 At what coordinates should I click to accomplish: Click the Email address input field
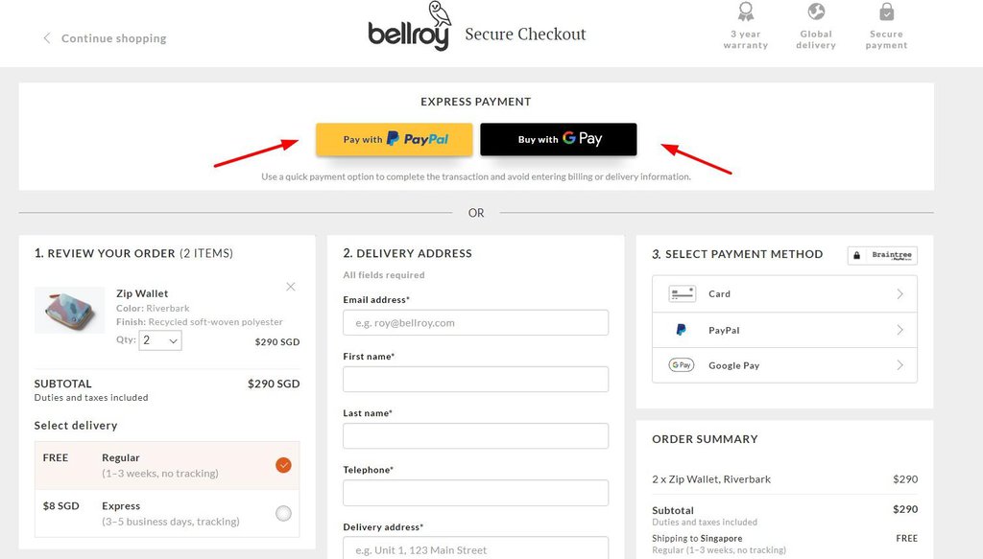click(x=475, y=322)
